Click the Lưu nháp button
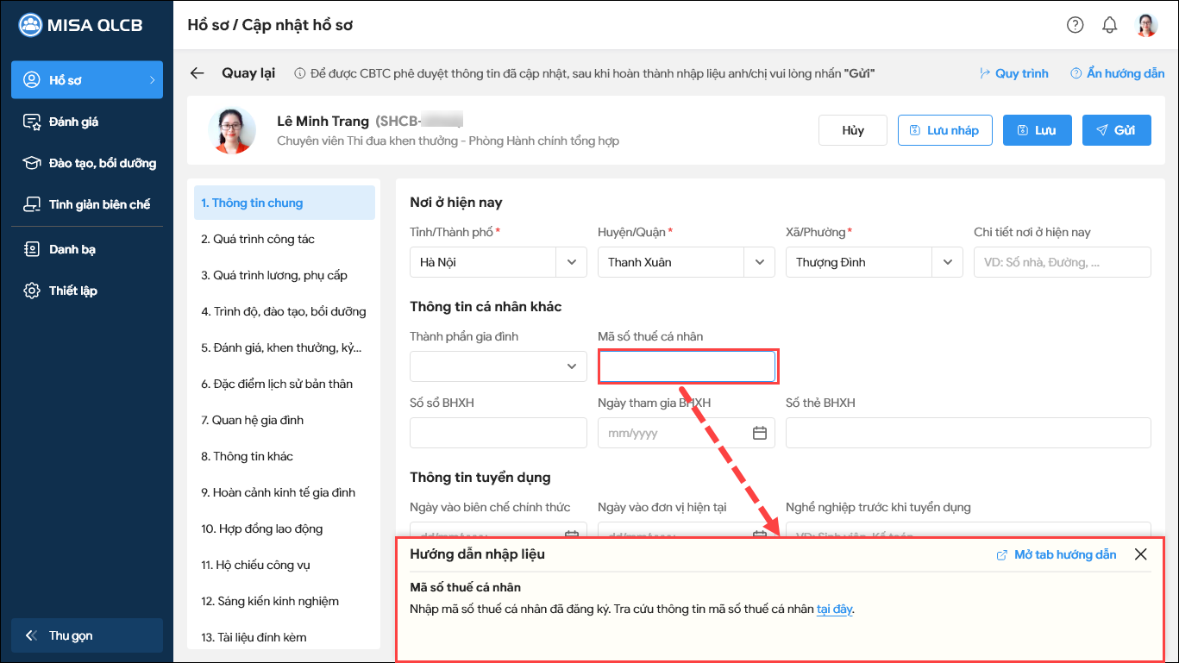 coord(944,130)
